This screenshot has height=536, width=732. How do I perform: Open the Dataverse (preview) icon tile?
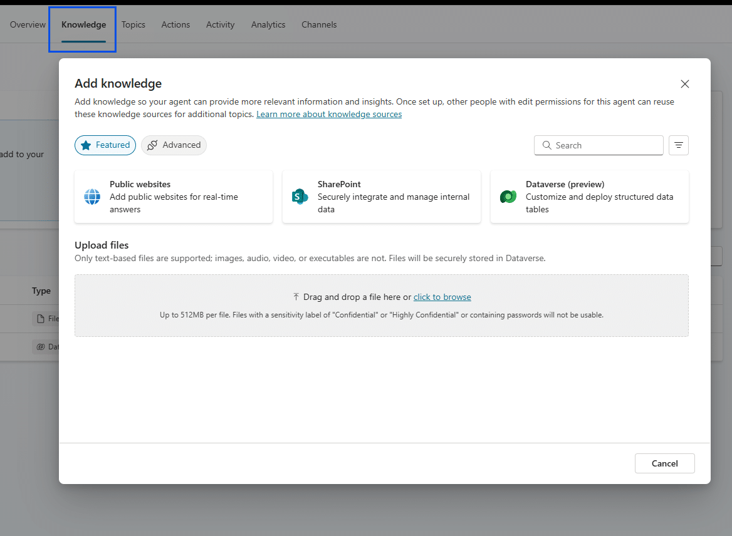(508, 197)
